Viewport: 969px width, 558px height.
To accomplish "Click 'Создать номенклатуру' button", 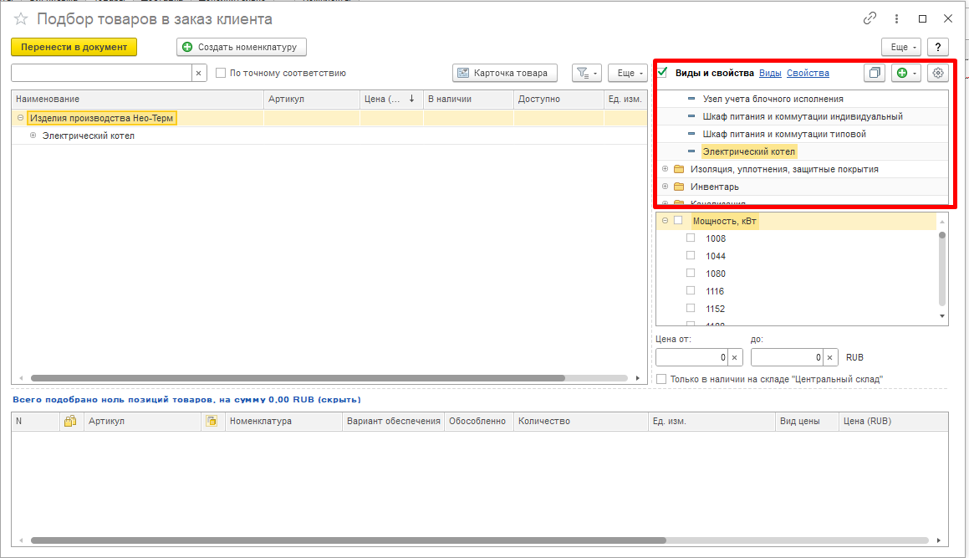I will [242, 47].
